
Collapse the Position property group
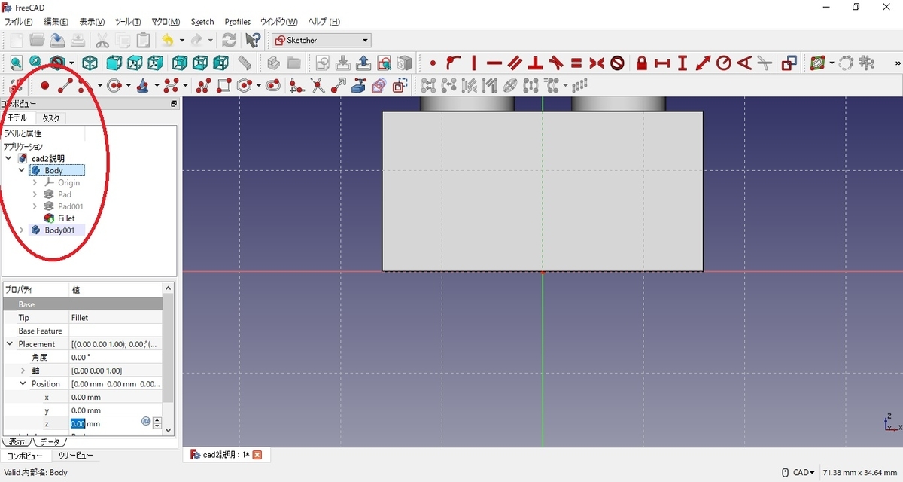coord(23,383)
